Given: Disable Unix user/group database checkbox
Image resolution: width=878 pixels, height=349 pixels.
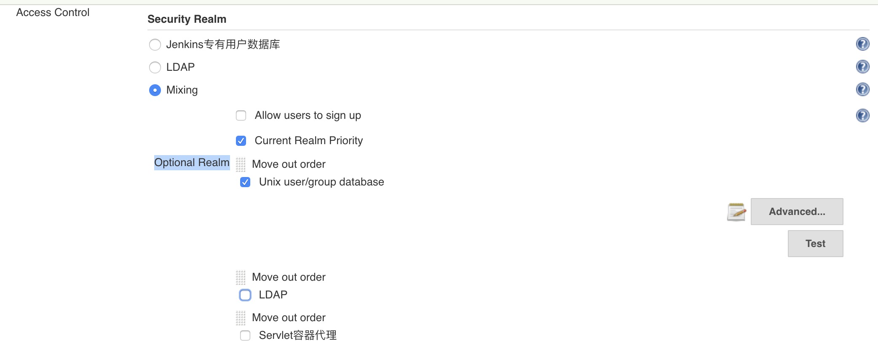Looking at the screenshot, I should (x=245, y=182).
